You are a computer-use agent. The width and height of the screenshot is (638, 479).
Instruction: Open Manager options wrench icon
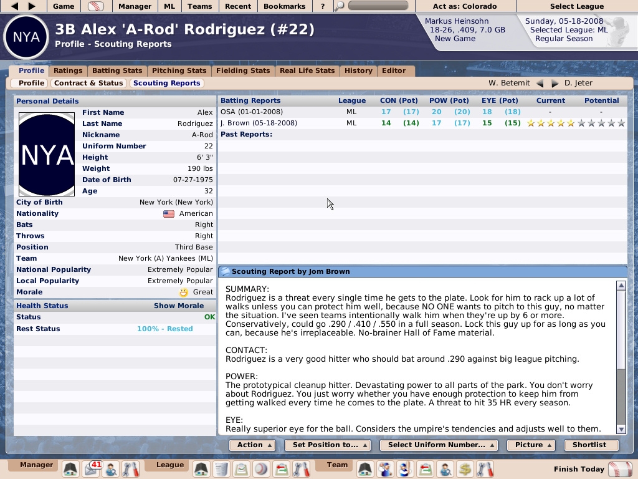[131, 469]
